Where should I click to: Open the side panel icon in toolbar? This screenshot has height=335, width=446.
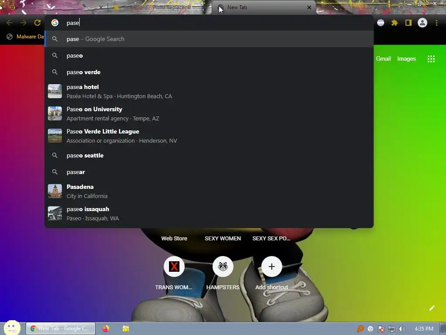409,23
